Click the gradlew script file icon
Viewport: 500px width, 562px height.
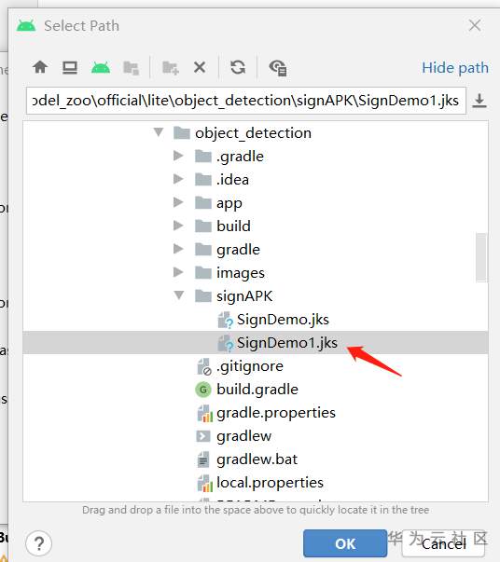click(203, 436)
